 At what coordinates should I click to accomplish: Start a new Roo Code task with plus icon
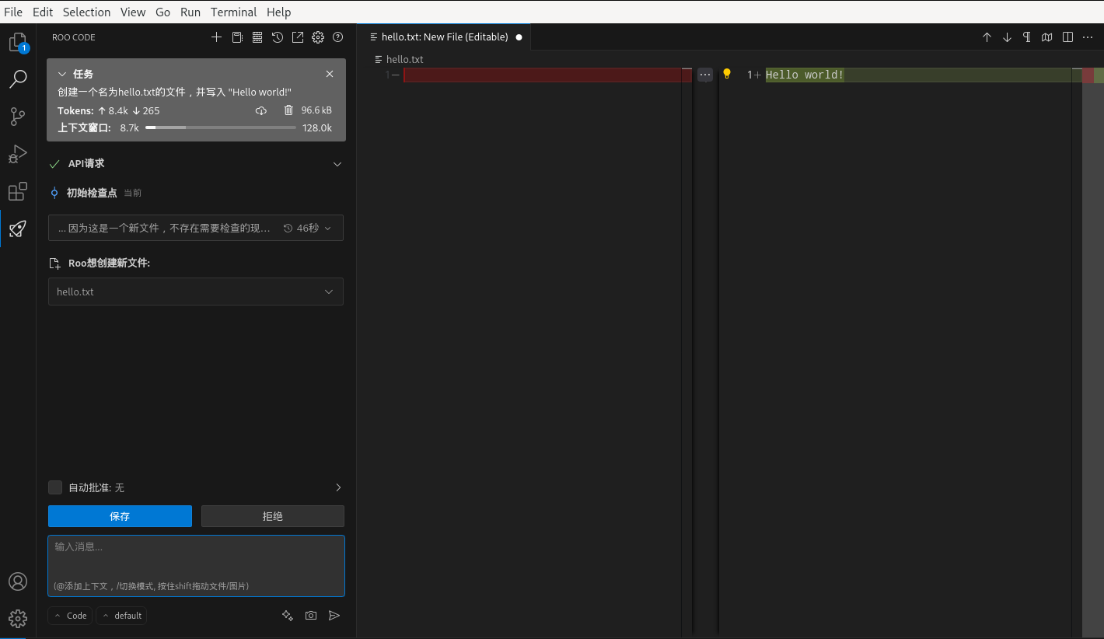point(217,37)
